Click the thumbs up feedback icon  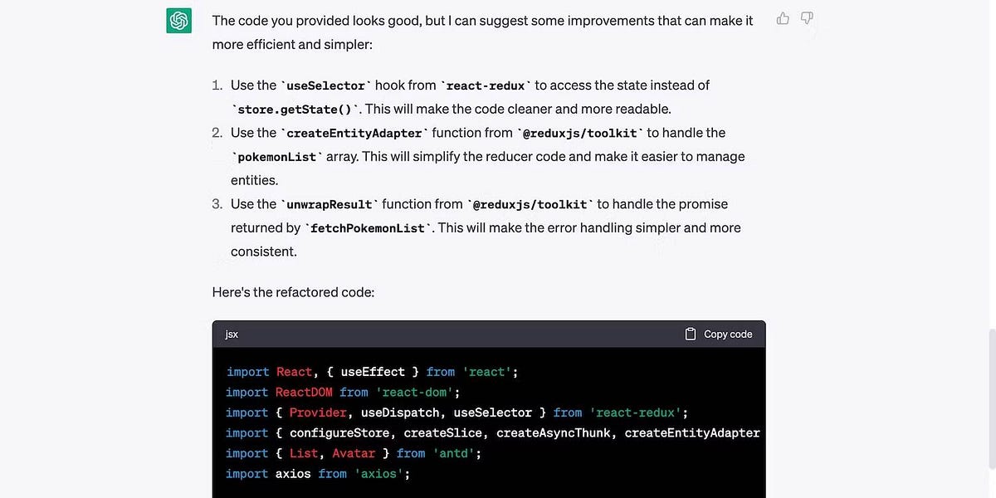(783, 18)
